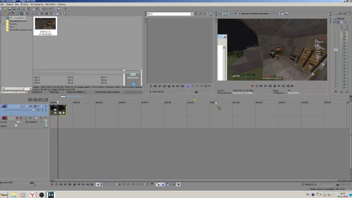Click the Save project icon
Image resolution: width=352 pixels, height=198 pixels.
click(10, 9)
